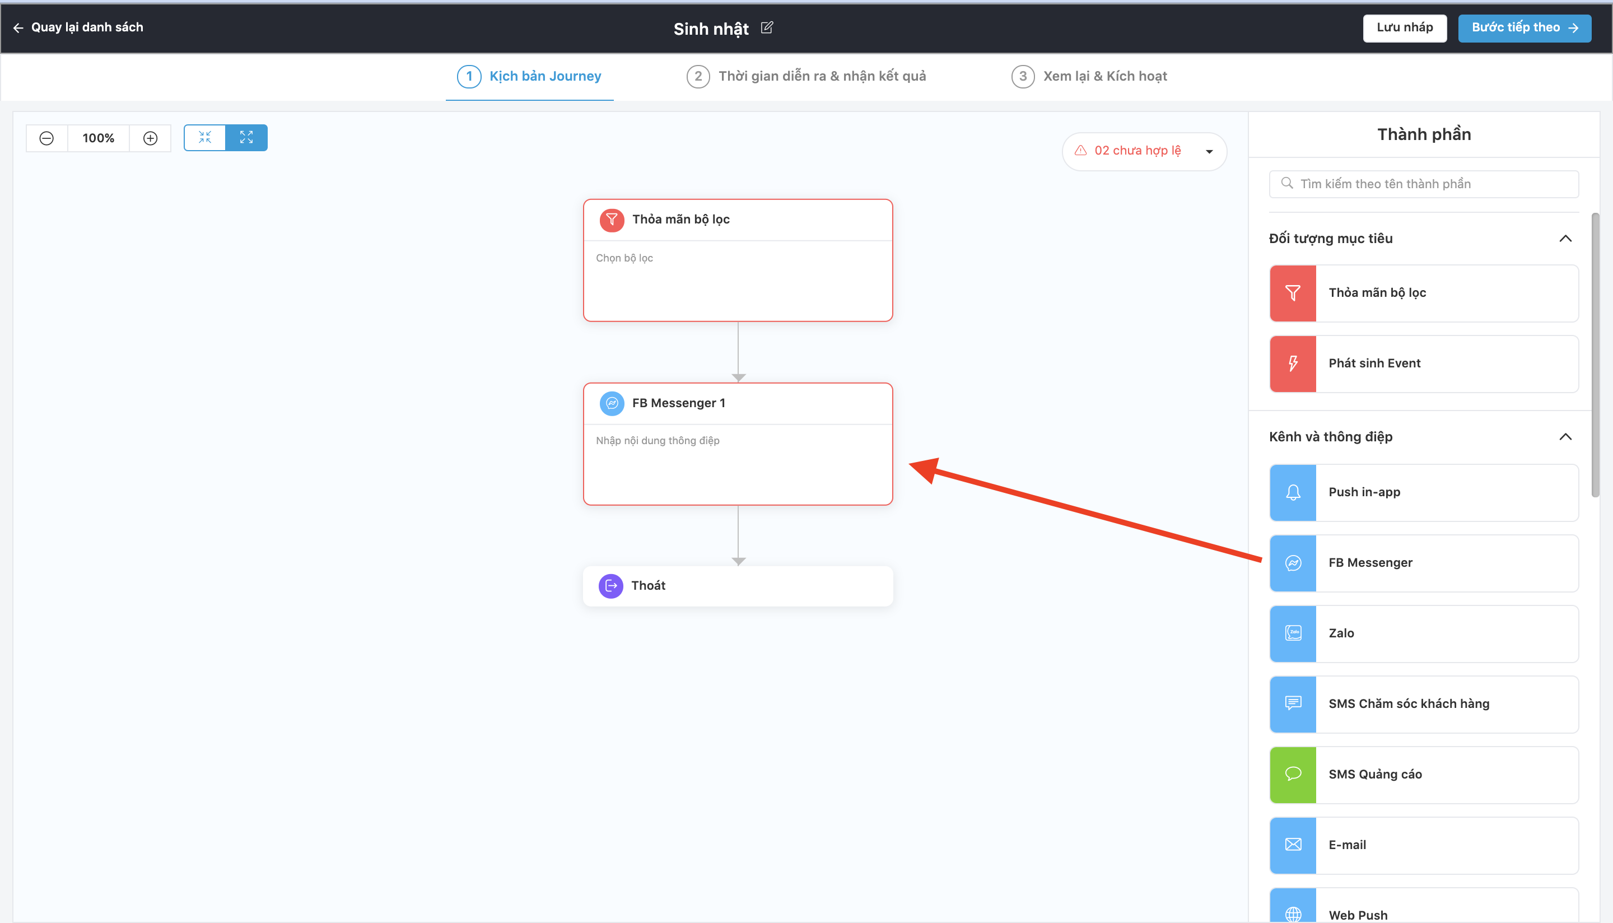The width and height of the screenshot is (1613, 923).
Task: Click the SMS Chăm sóc khách hàng label
Action: click(x=1408, y=703)
